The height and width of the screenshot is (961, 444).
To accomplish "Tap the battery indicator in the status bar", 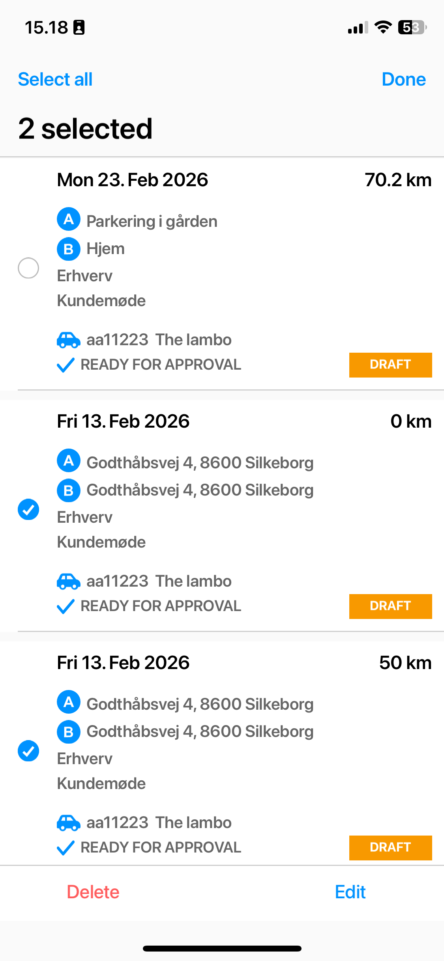I will click(412, 28).
